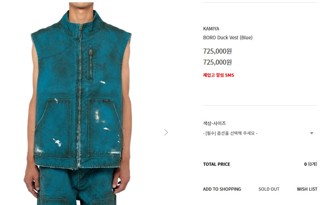Click the SOLD OUT label
323x205 pixels.
coord(269,189)
